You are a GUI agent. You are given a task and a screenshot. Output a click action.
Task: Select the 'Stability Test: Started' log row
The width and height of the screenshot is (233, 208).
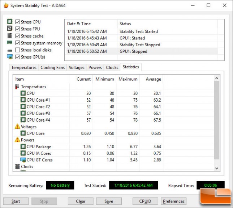[142, 31]
